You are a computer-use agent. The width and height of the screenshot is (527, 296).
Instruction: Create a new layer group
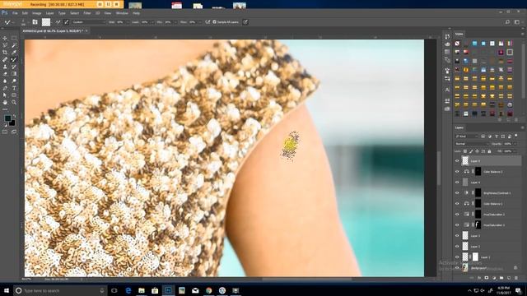(x=501, y=278)
